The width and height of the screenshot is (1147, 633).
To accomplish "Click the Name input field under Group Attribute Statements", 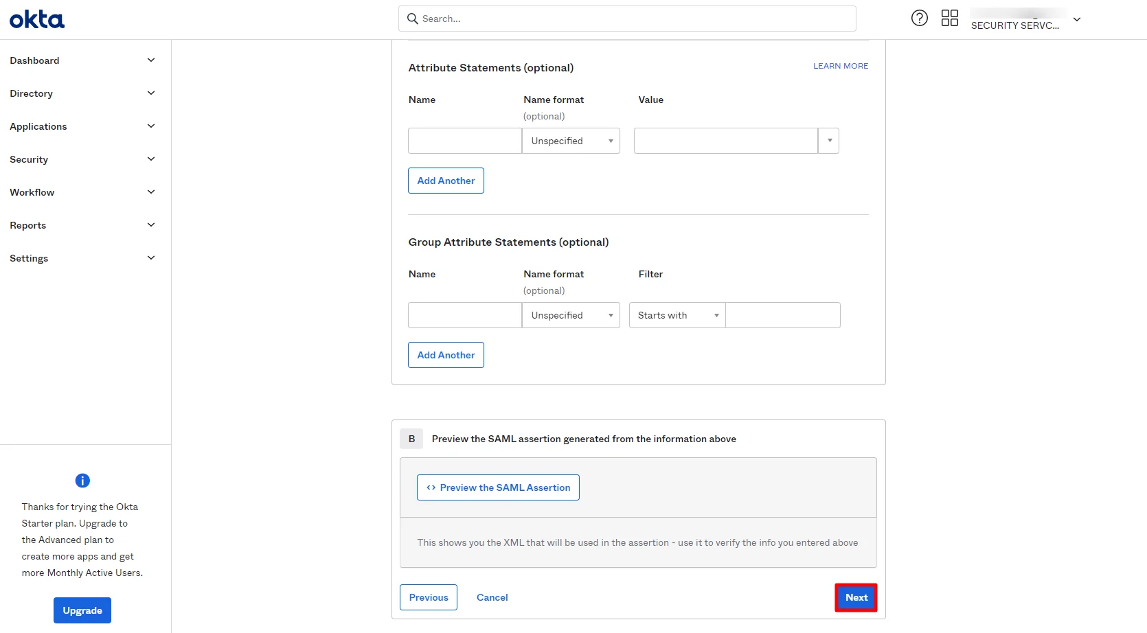I will [x=464, y=314].
